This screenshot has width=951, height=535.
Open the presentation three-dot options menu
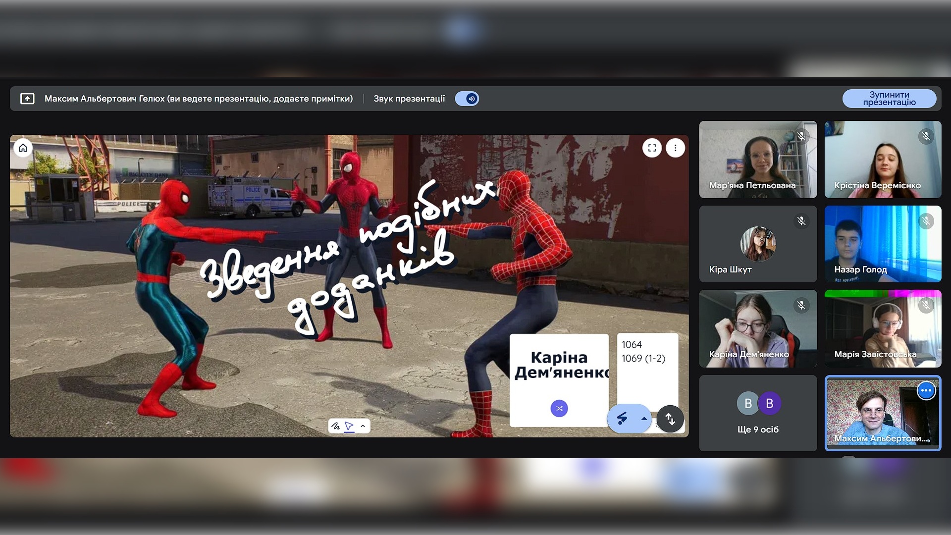point(675,148)
